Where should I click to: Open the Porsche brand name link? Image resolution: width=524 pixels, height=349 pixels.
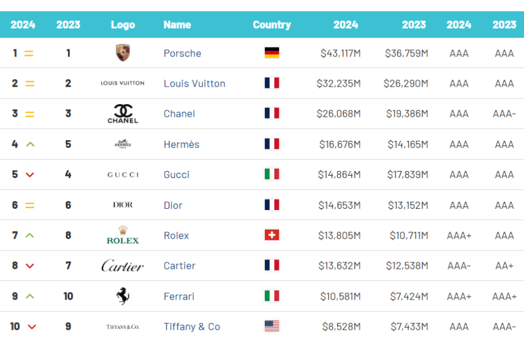point(182,54)
